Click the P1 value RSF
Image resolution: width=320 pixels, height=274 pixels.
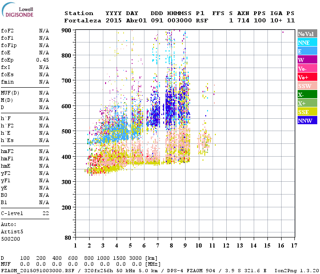(x=202, y=21)
